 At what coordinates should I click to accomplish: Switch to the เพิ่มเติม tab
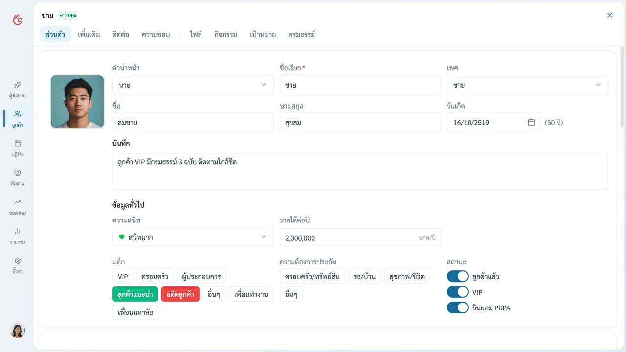(89, 34)
